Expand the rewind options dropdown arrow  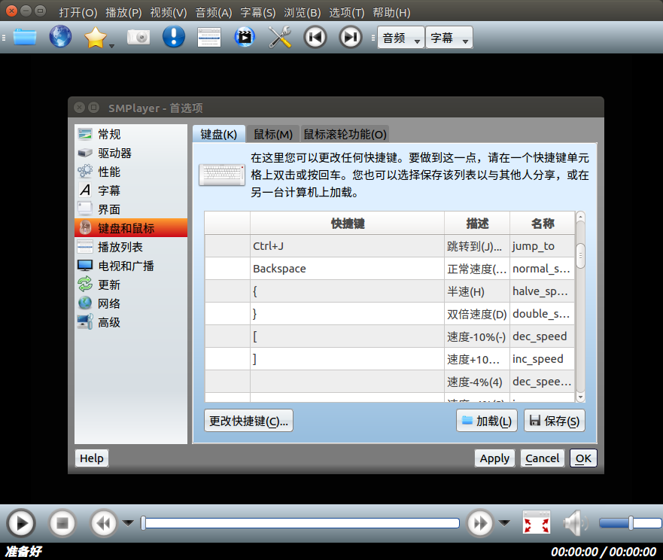tap(128, 523)
